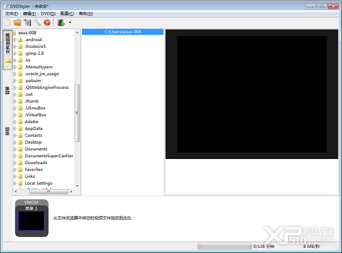This screenshot has height=253, width=342.
Task: Click the tree scroll down arrow
Action: pos(78,186)
